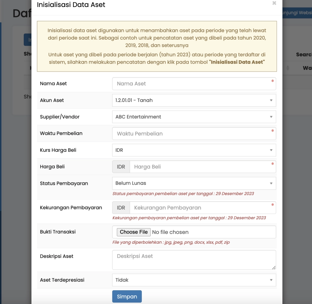
Task: Select a different vendor than ABC Entertainment
Action: point(194,117)
